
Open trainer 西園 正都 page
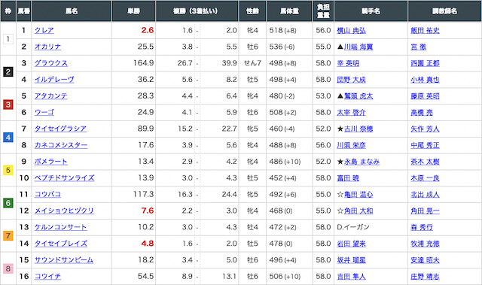[x=425, y=63]
